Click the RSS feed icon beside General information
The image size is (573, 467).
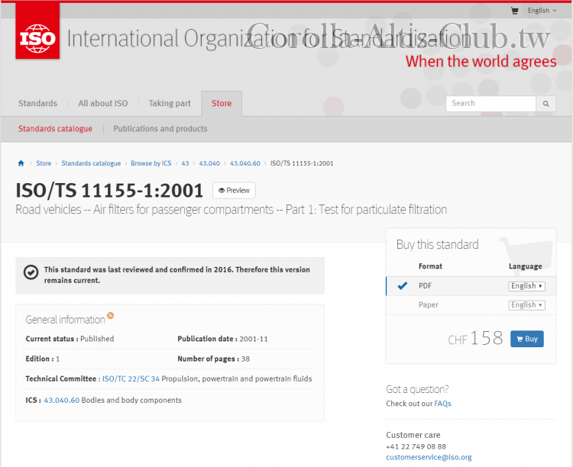click(110, 315)
